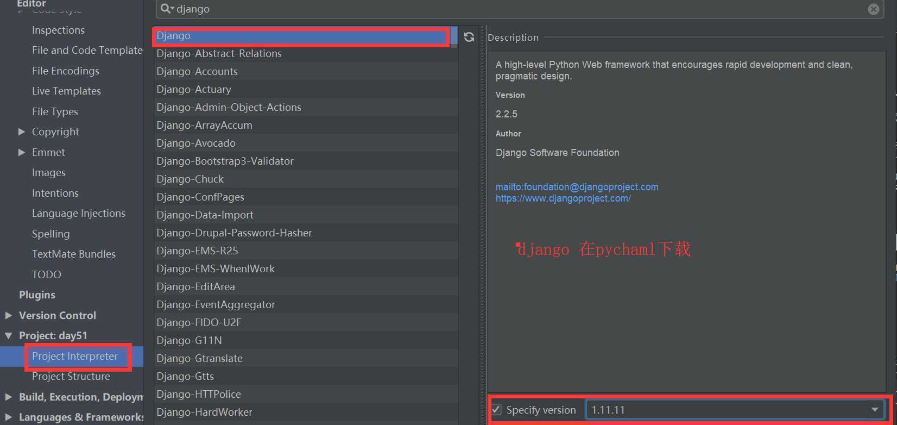Select Django-Chuck package
The width and height of the screenshot is (897, 425).
coord(306,179)
